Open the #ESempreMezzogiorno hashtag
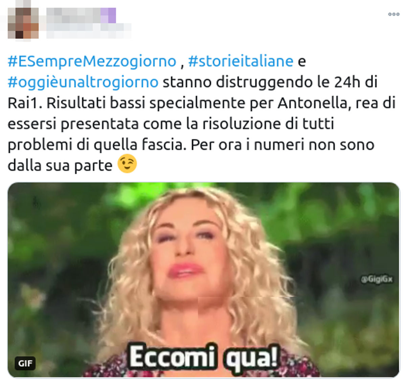The width and height of the screenshot is (406, 385). click(x=92, y=61)
